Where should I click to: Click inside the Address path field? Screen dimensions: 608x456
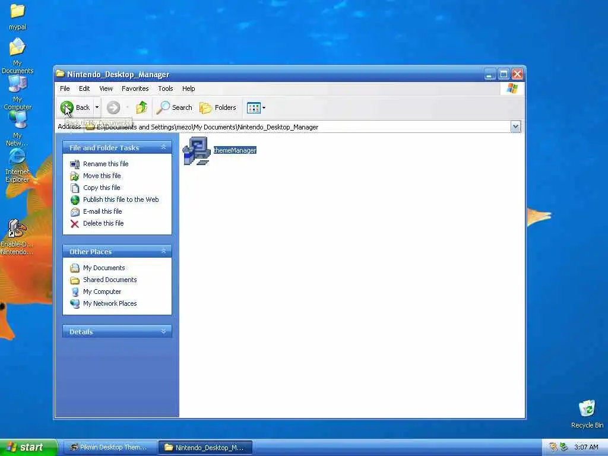pyautogui.click(x=297, y=127)
